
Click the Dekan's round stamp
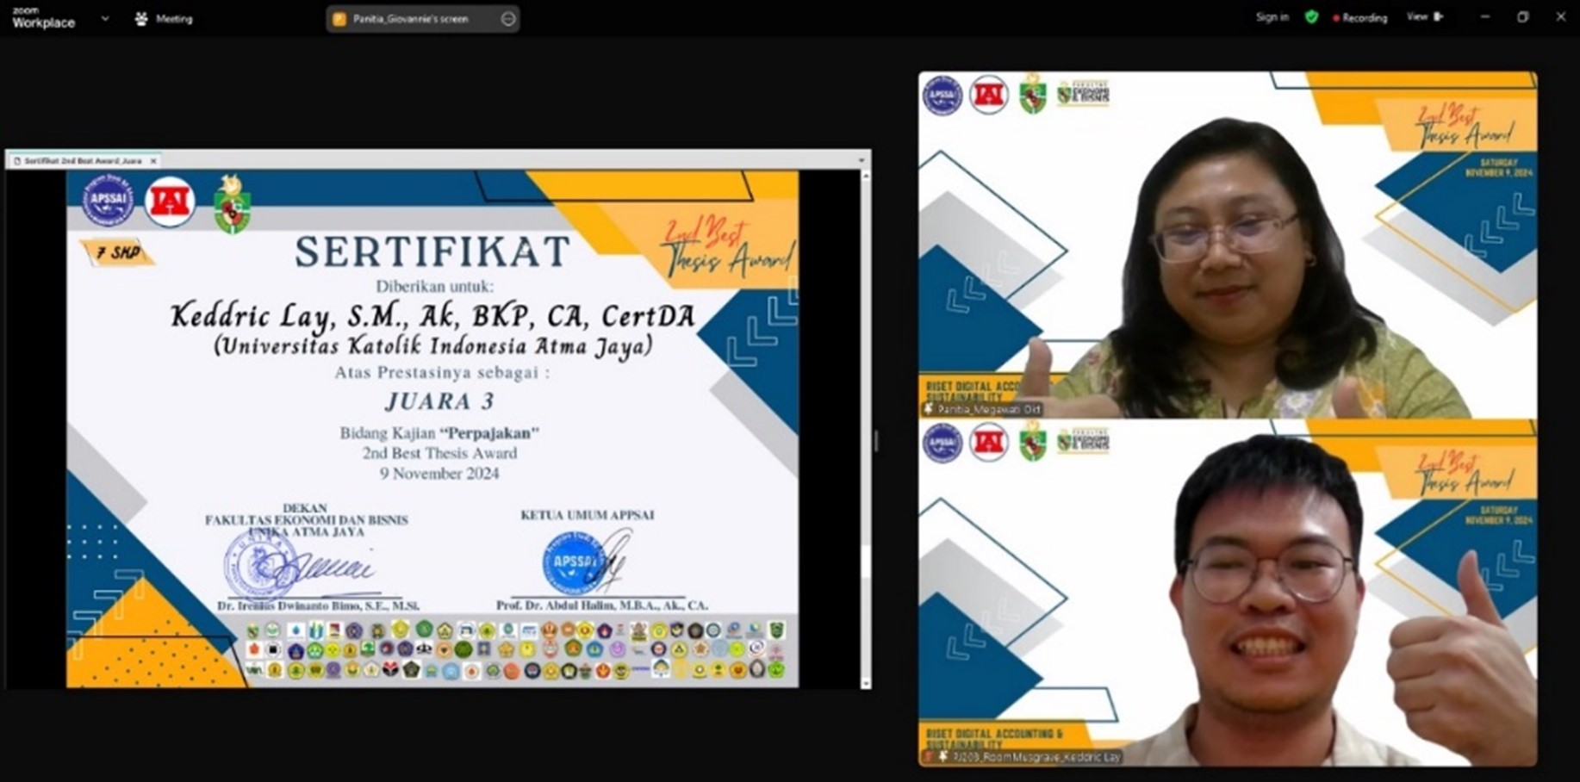point(259,564)
